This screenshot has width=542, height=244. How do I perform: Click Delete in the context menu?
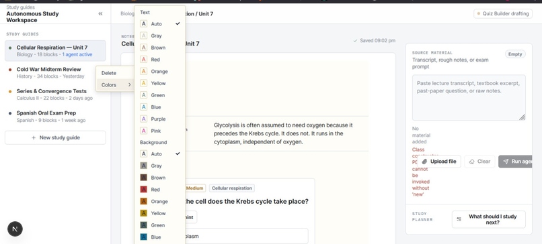[x=115, y=73]
